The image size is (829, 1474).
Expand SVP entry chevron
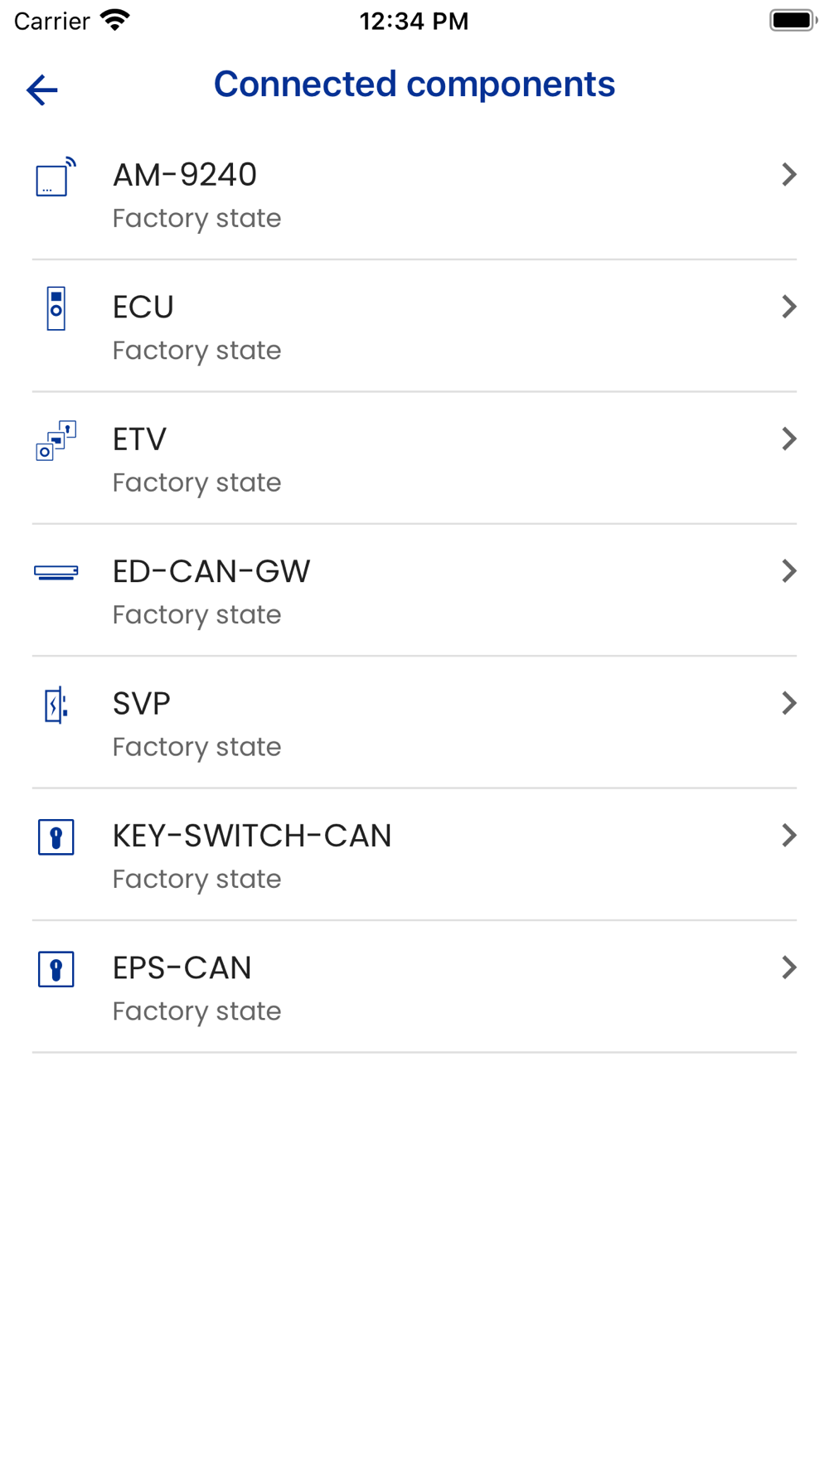click(788, 703)
